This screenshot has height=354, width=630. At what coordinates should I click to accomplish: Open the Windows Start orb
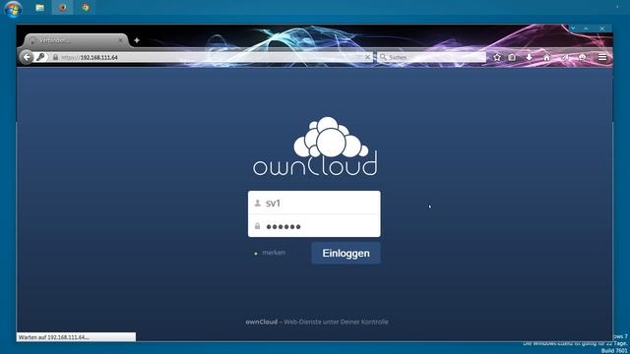[13, 9]
